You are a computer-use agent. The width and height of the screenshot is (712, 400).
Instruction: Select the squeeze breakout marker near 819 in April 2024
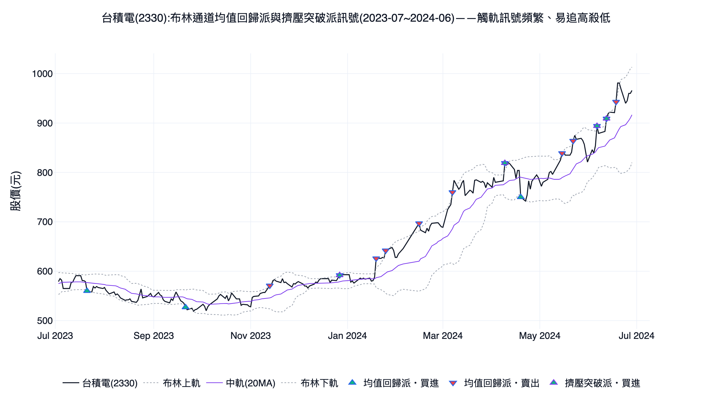(505, 163)
